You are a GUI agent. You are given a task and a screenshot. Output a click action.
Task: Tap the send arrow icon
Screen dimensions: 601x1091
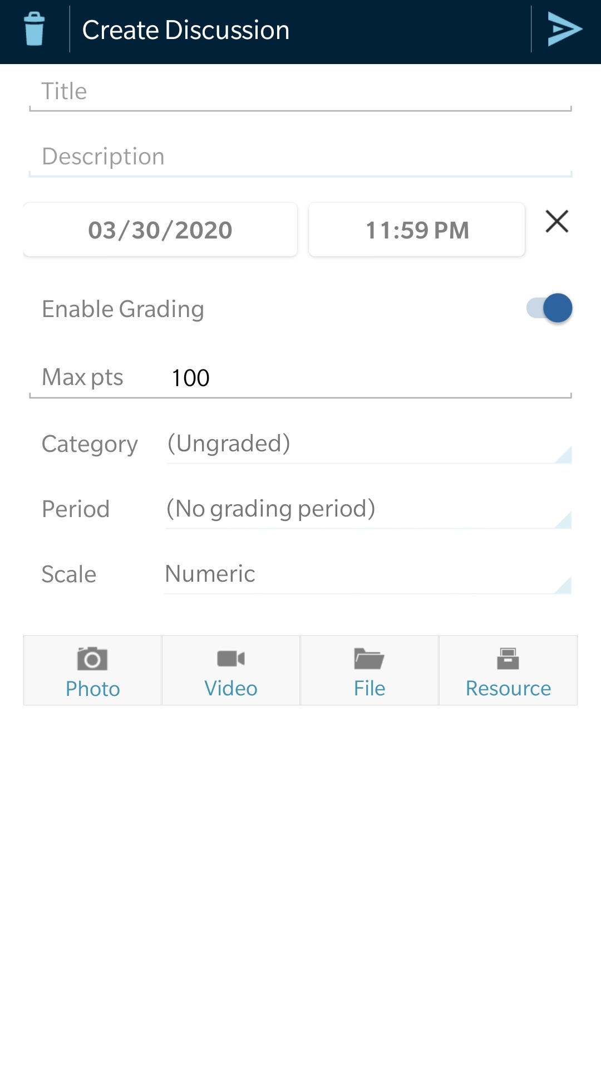[x=564, y=29]
